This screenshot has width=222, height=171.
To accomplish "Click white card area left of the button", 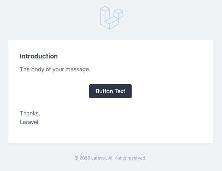I will point(54,91).
